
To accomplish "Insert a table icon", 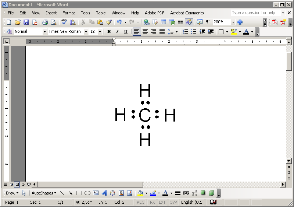I will click(164, 22).
